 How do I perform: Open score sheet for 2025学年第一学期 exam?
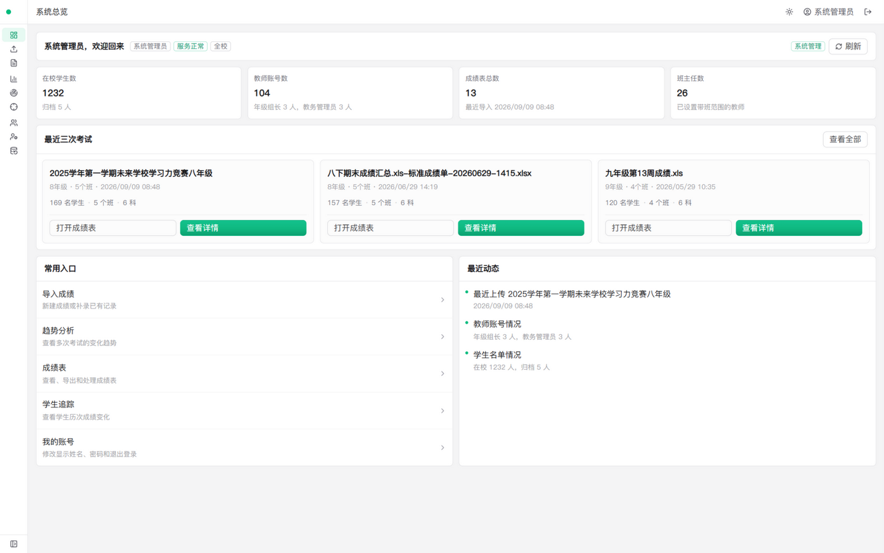112,228
